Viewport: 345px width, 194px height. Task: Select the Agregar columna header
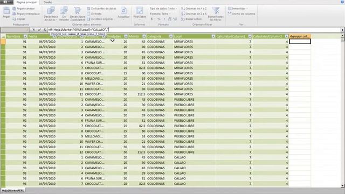(x=300, y=36)
